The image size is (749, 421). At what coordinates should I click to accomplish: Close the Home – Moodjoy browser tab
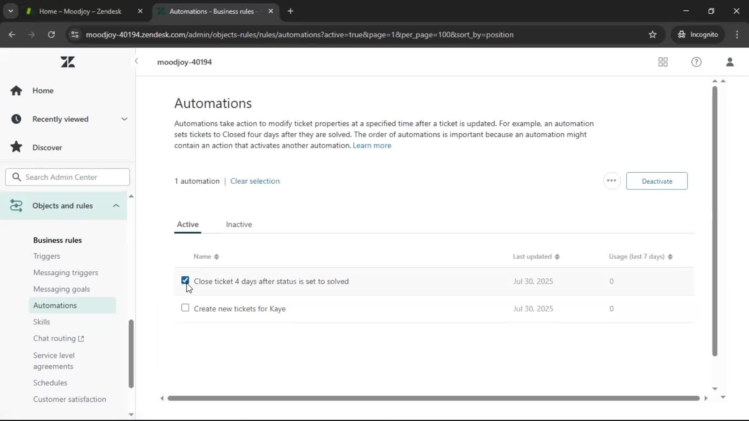click(140, 11)
